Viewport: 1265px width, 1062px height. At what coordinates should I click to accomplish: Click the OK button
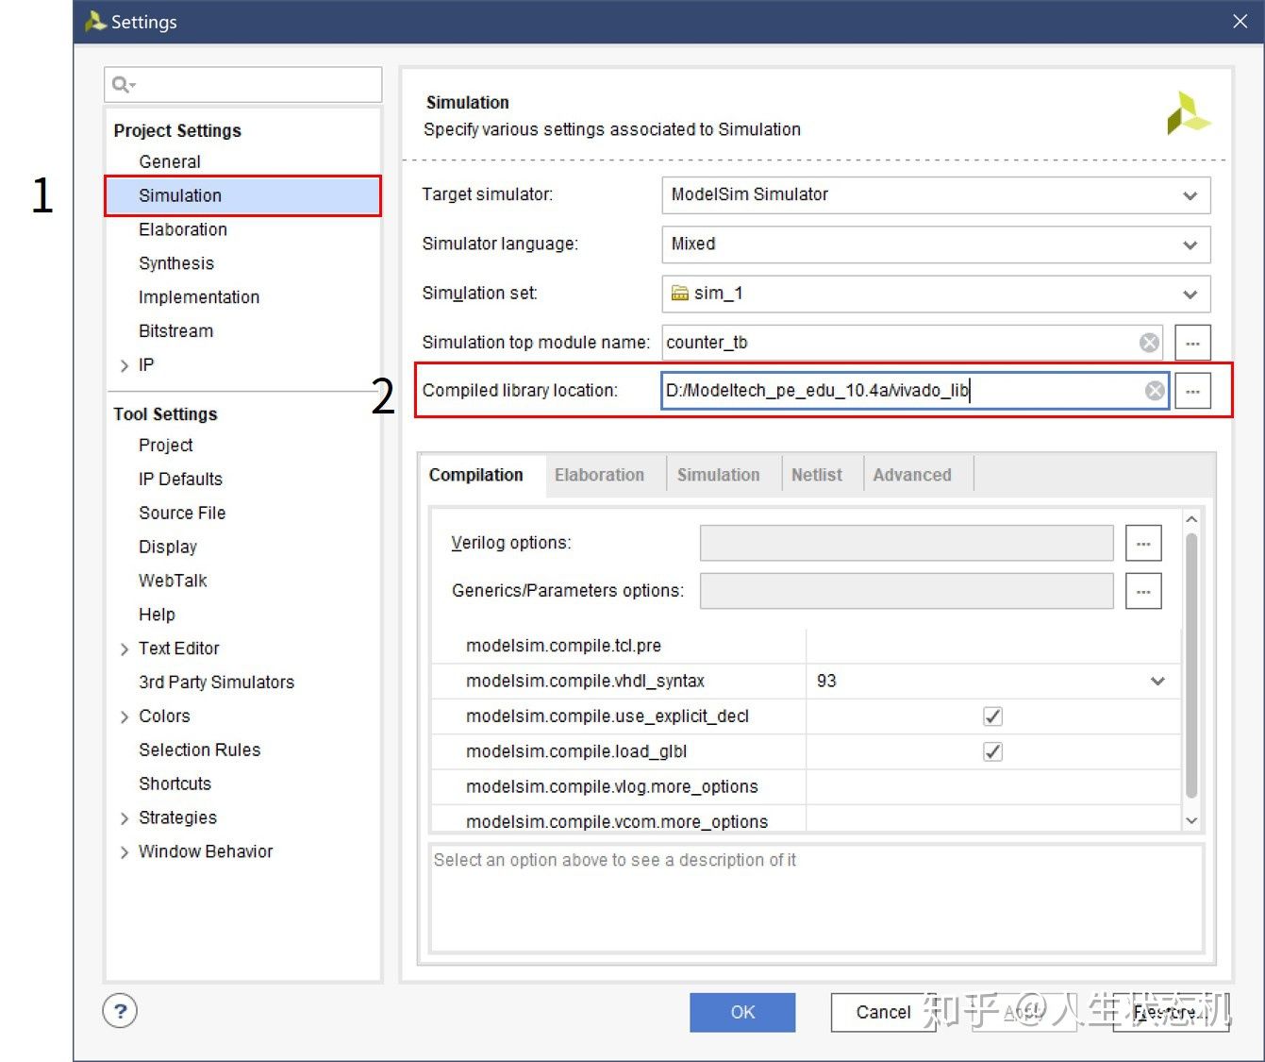(x=742, y=1012)
